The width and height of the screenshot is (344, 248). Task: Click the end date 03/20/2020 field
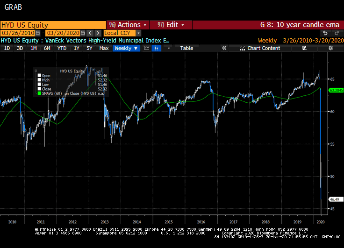click(63, 33)
